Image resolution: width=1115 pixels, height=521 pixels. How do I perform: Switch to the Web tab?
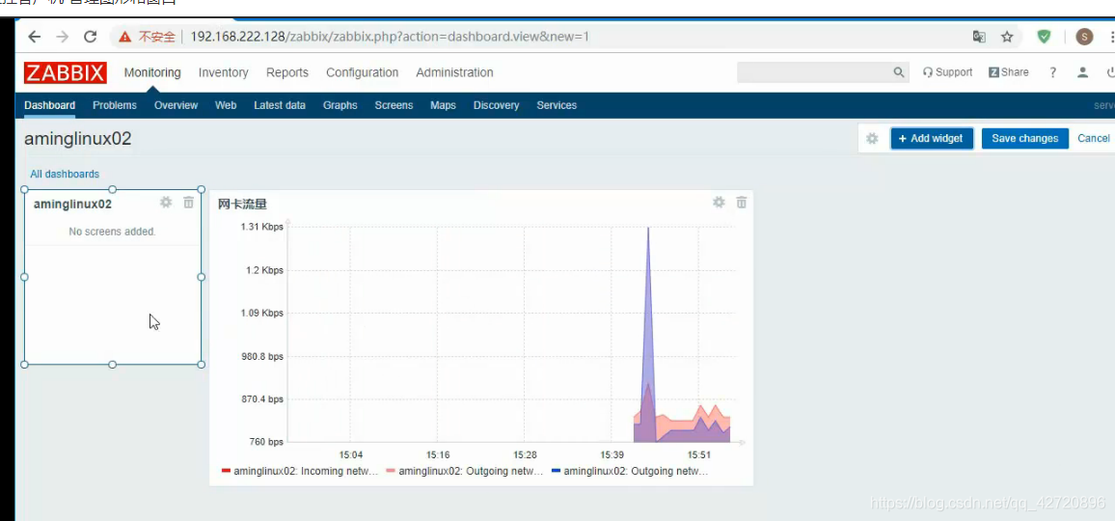(226, 105)
